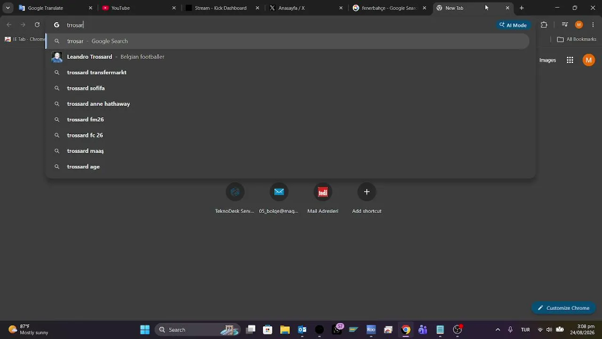Screen dimensions: 602x339
Task: Close the YouTube tab
Action: (x=174, y=8)
